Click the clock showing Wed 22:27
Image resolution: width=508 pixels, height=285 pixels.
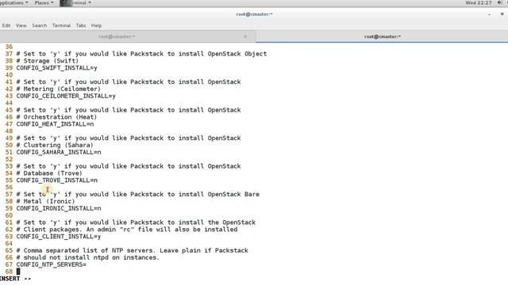(478, 3)
